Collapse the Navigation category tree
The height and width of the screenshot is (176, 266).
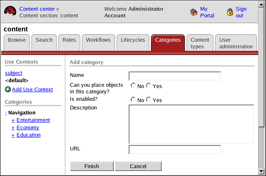(x=6, y=113)
